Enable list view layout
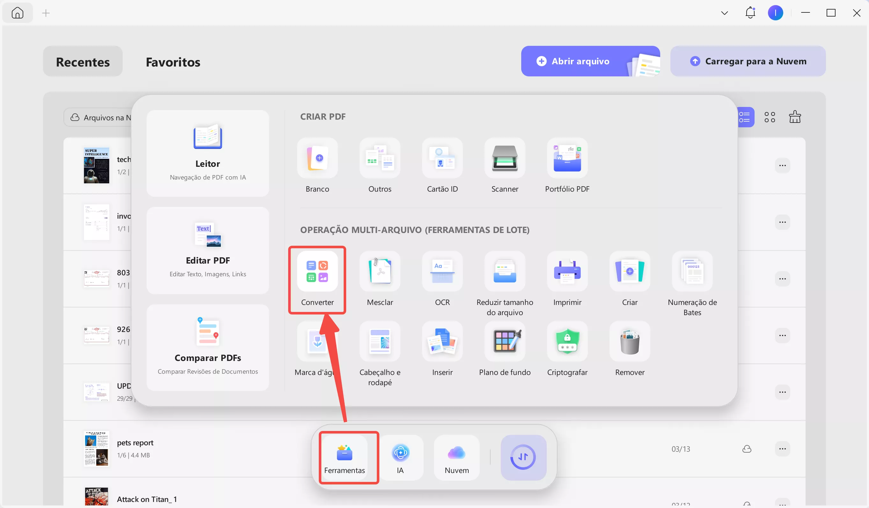Screen dimensions: 869x508 click(746, 117)
